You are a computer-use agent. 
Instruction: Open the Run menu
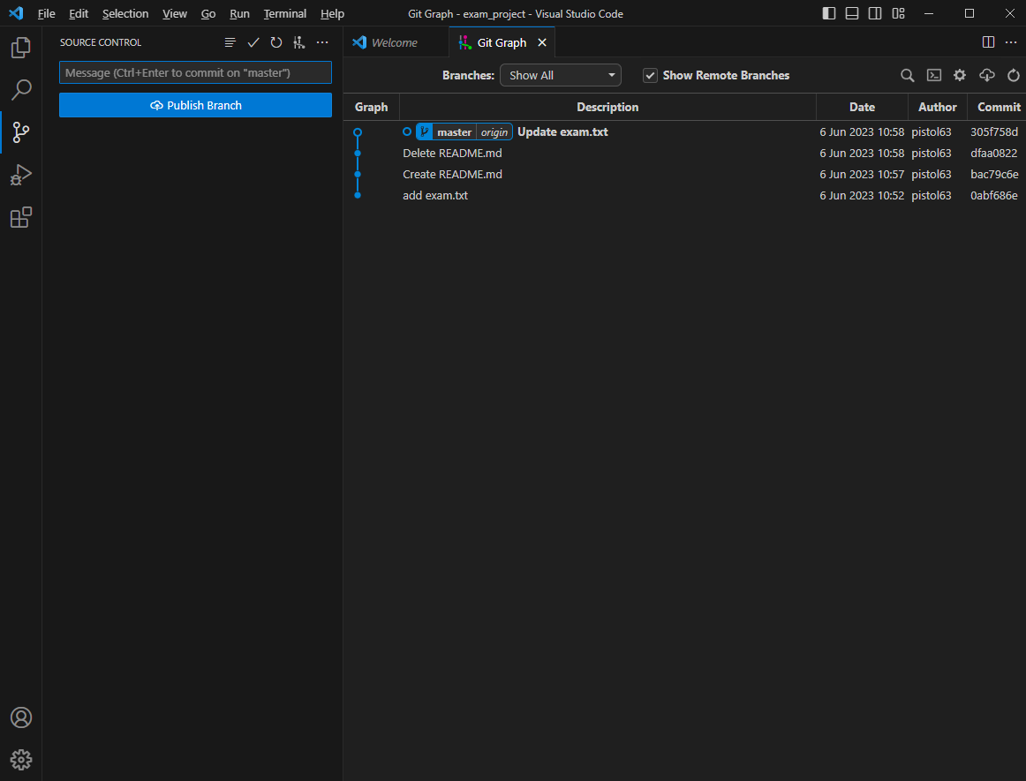point(239,14)
